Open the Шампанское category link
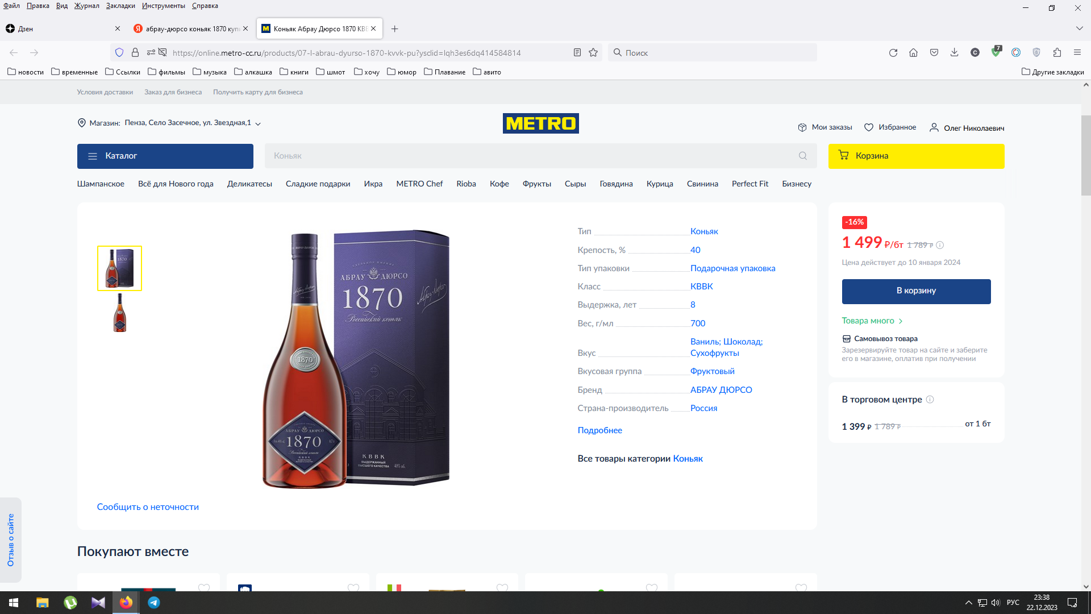The height and width of the screenshot is (614, 1091). 101,184
